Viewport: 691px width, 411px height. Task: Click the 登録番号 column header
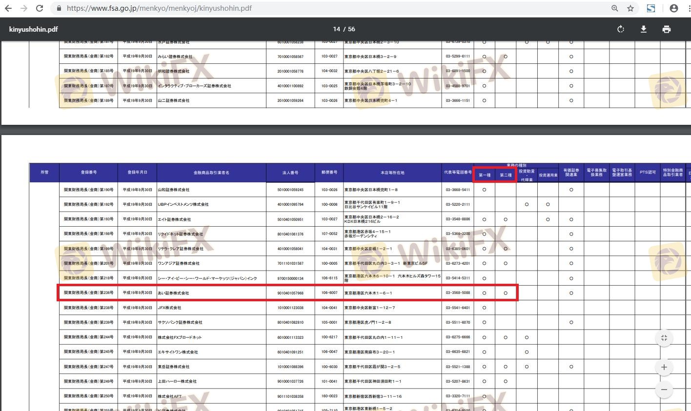coord(88,173)
